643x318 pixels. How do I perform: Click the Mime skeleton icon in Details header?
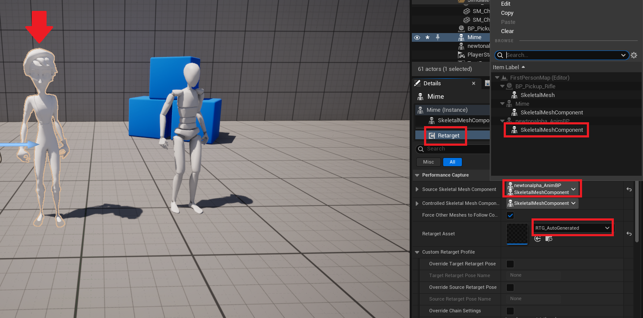(420, 97)
